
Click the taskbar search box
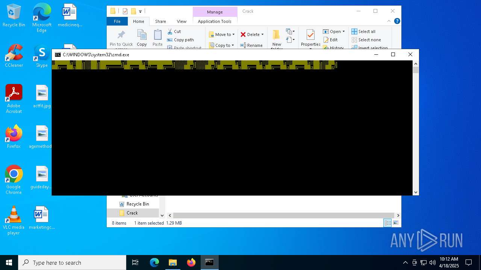pyautogui.click(x=72, y=262)
